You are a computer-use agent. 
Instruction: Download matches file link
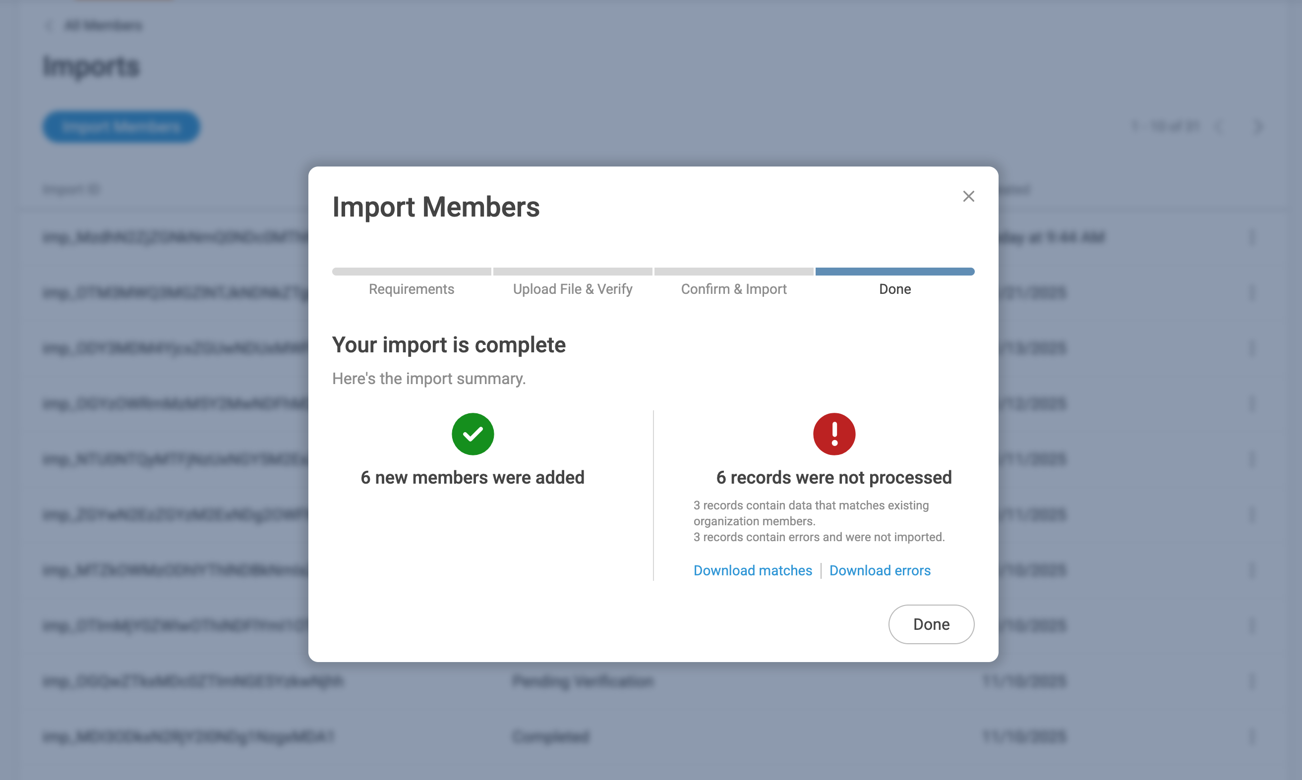coord(753,570)
